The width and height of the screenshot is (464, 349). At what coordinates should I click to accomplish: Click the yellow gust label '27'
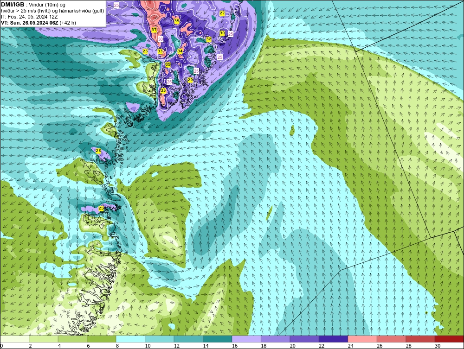pos(222,13)
